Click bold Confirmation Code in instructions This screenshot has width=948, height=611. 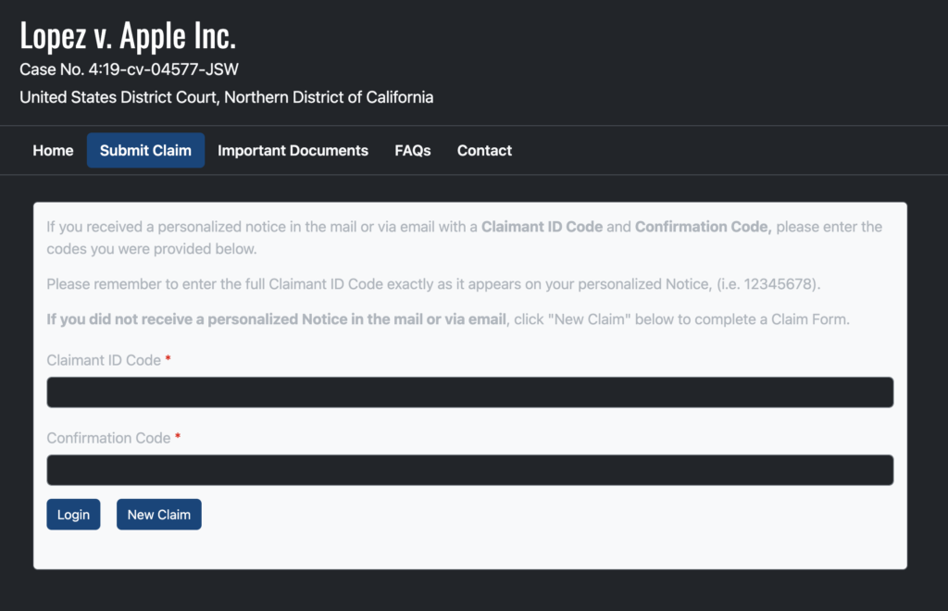pos(704,227)
